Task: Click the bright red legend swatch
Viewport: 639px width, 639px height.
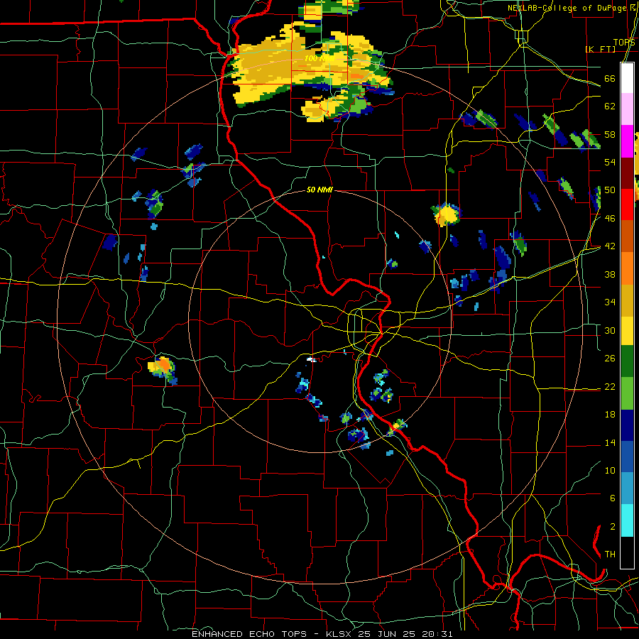Action: [x=627, y=204]
